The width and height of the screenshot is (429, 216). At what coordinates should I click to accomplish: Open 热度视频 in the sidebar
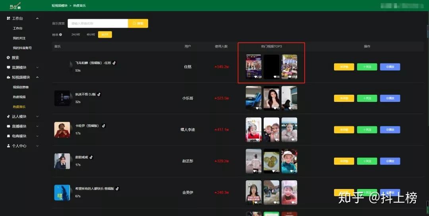click(19, 97)
